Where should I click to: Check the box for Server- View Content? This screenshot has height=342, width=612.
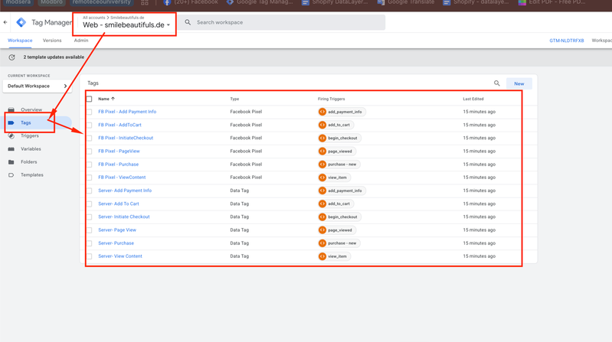click(90, 256)
